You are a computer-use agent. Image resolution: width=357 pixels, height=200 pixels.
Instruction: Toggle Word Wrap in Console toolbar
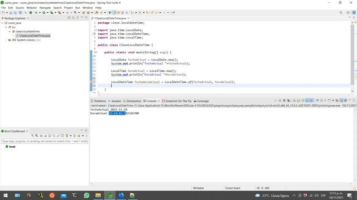tap(303, 101)
